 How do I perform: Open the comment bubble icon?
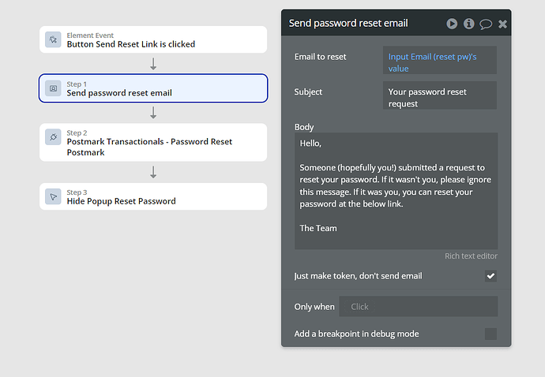pyautogui.click(x=486, y=24)
